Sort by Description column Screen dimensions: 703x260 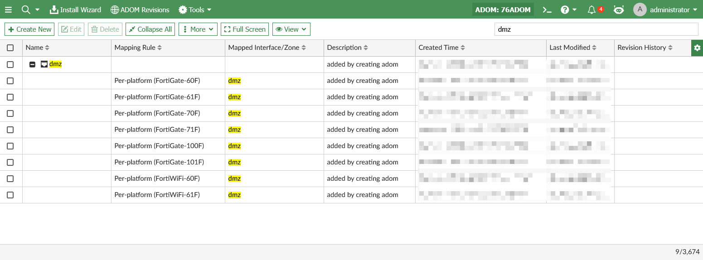click(348, 48)
